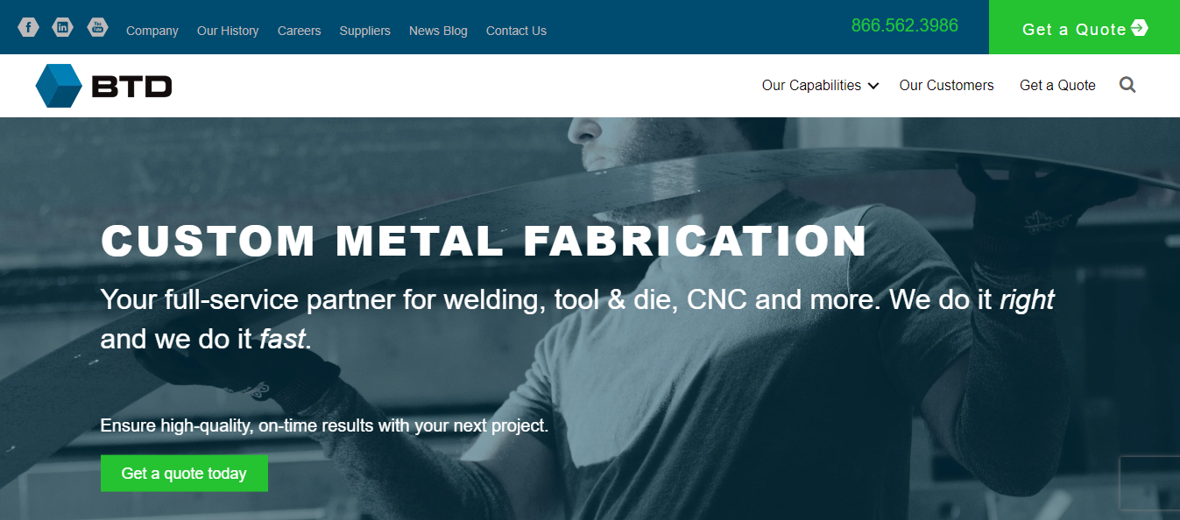Visit the Our History page
Image resolution: width=1180 pixels, height=520 pixels.
[228, 31]
